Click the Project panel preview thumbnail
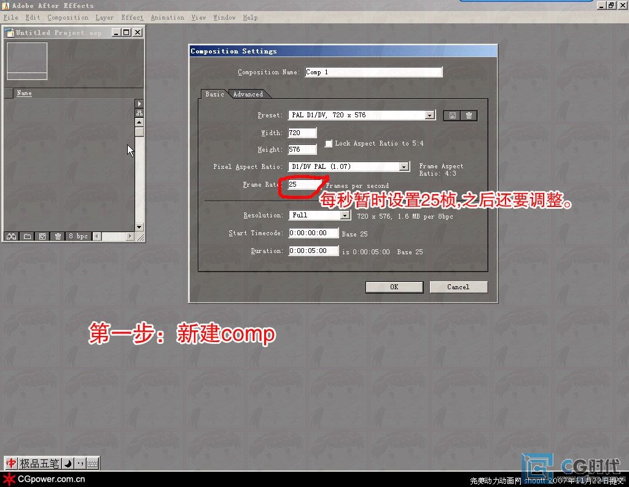 (x=27, y=61)
